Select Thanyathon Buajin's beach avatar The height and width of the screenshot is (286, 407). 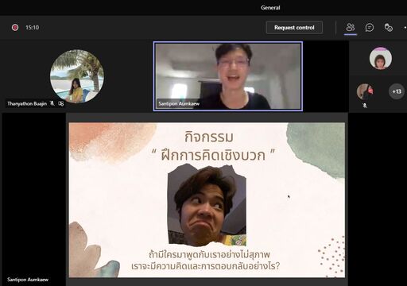(77, 76)
